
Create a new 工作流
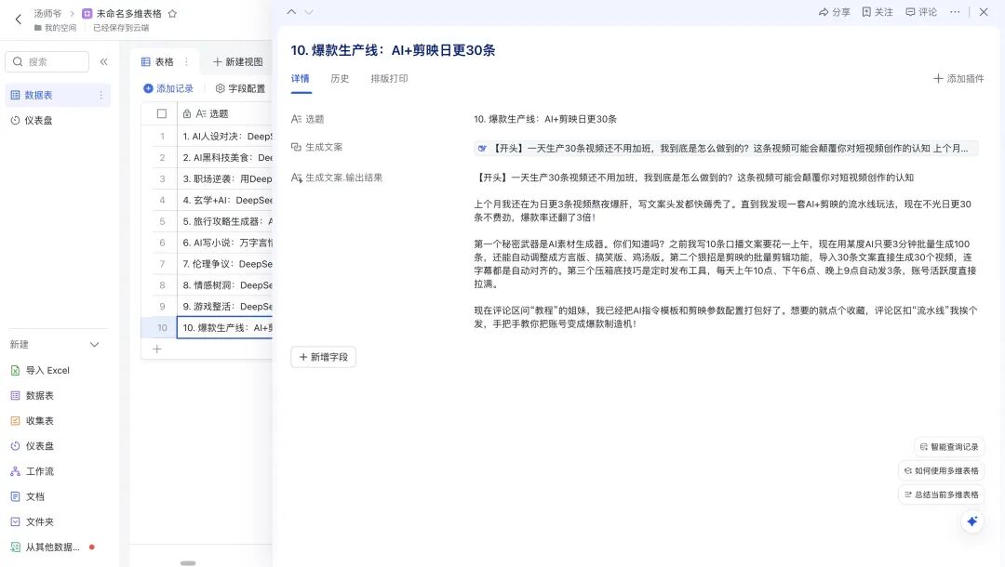[x=33, y=471]
